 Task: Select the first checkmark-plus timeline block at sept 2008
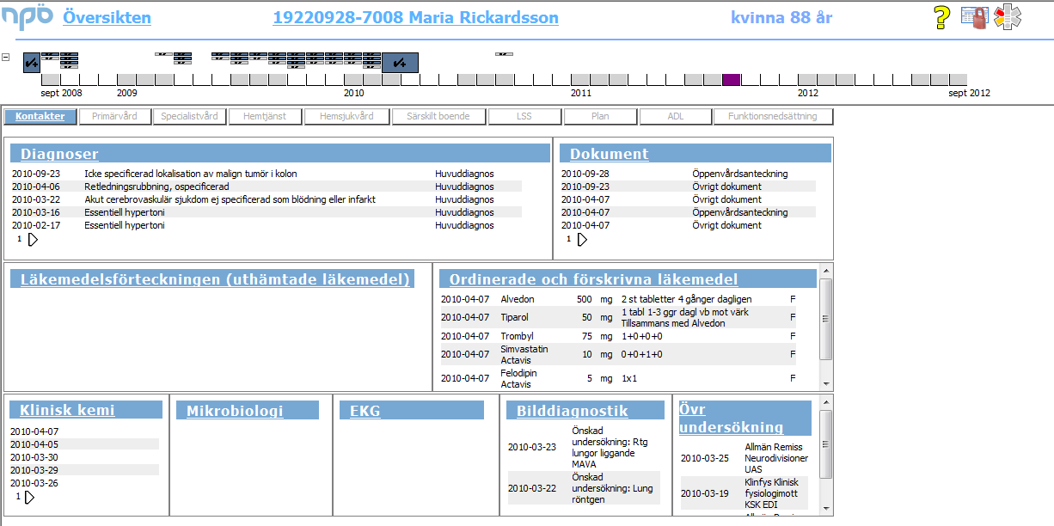click(x=31, y=63)
